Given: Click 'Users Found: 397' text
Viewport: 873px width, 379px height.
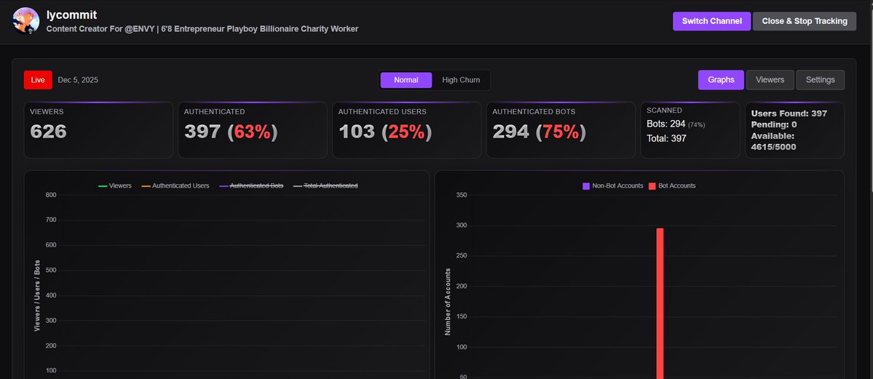Looking at the screenshot, I should click(789, 113).
